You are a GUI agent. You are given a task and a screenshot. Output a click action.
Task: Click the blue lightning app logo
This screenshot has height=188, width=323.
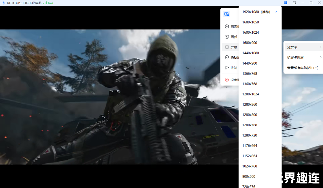[4, 3]
